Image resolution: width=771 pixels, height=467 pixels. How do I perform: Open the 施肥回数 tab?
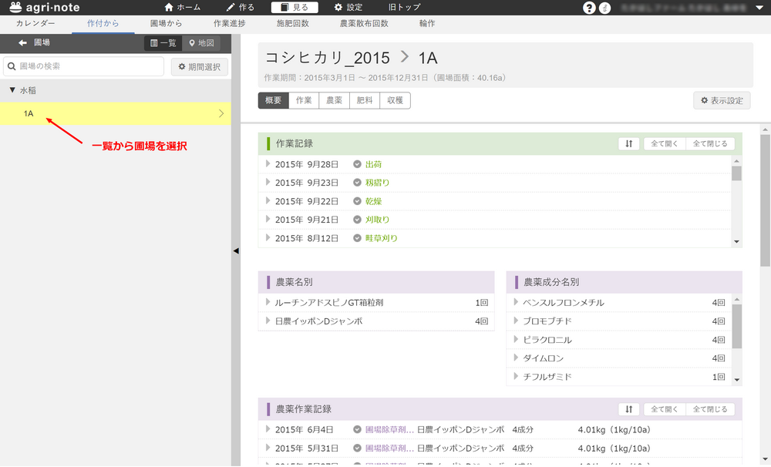point(292,23)
